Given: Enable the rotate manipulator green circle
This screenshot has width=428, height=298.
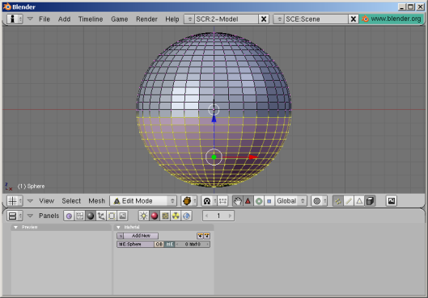Looking at the screenshot, I should (x=259, y=201).
